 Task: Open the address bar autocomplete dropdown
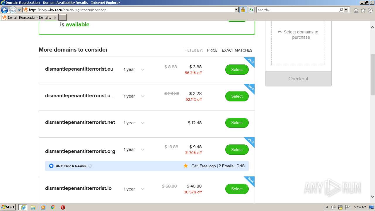[x=236, y=10]
